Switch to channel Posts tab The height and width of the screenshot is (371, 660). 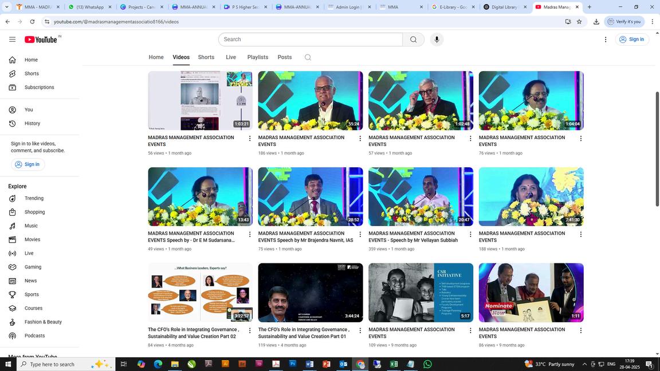[x=285, y=57]
